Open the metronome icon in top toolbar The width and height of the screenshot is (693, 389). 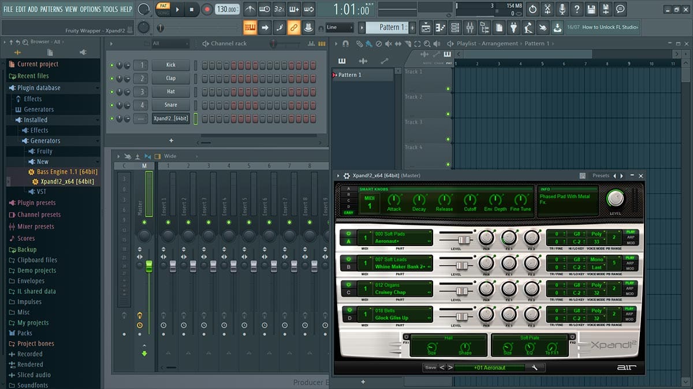pyautogui.click(x=250, y=9)
